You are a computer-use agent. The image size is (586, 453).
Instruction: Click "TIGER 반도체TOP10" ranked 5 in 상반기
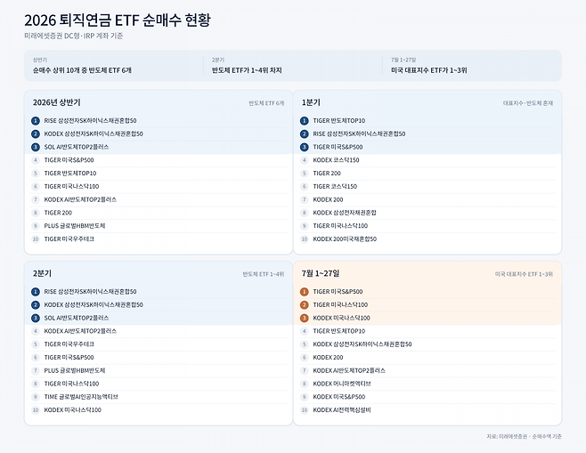click(x=70, y=174)
